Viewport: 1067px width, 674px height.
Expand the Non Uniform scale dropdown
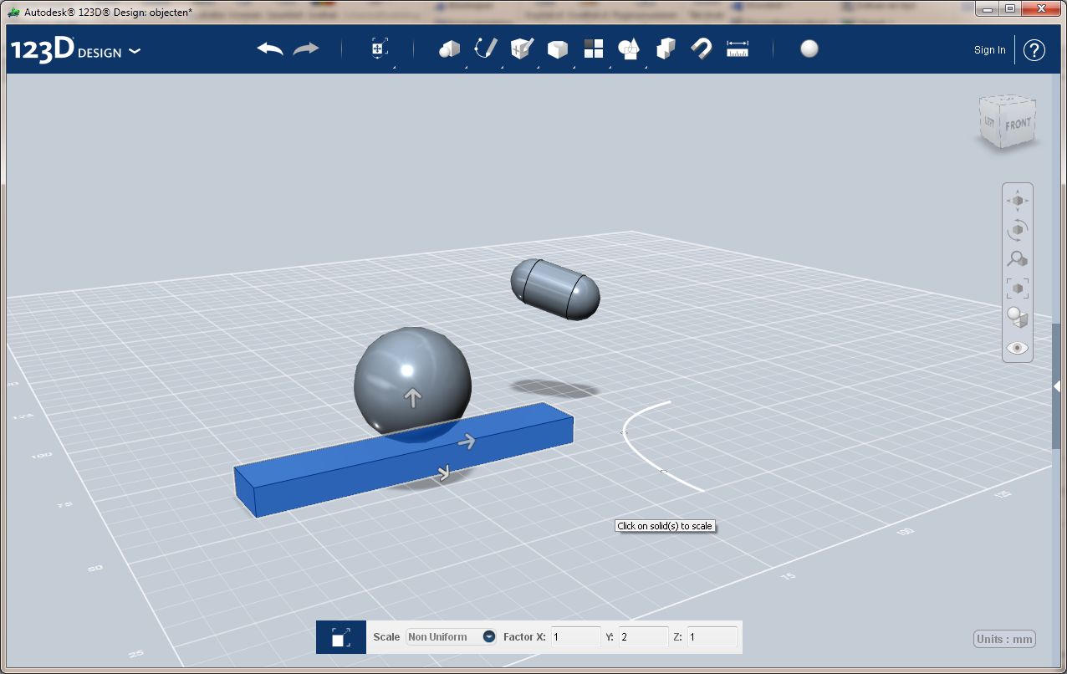pyautogui.click(x=489, y=637)
